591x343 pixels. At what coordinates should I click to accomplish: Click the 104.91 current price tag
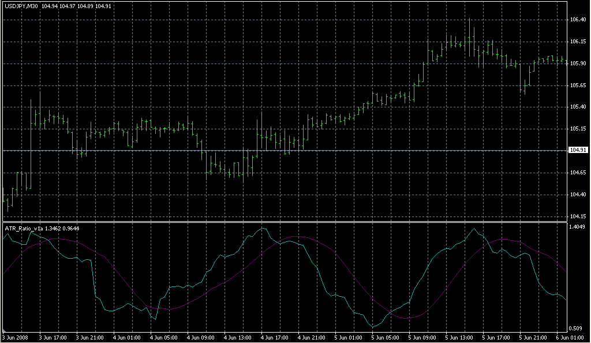click(x=578, y=150)
